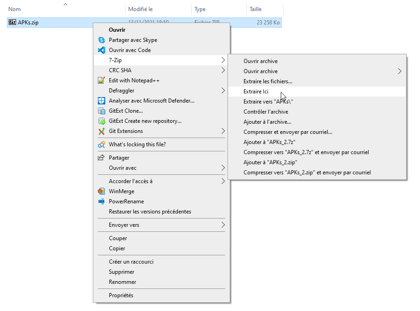Click the GitExt Create new repository icon
The width and height of the screenshot is (420, 311).
[102, 121]
